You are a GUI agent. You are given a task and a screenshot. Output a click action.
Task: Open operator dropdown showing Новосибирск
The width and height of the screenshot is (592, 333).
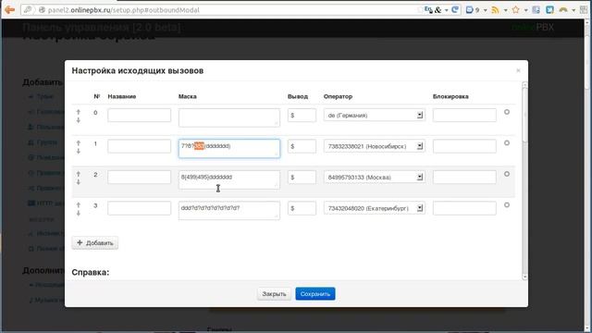coord(374,146)
